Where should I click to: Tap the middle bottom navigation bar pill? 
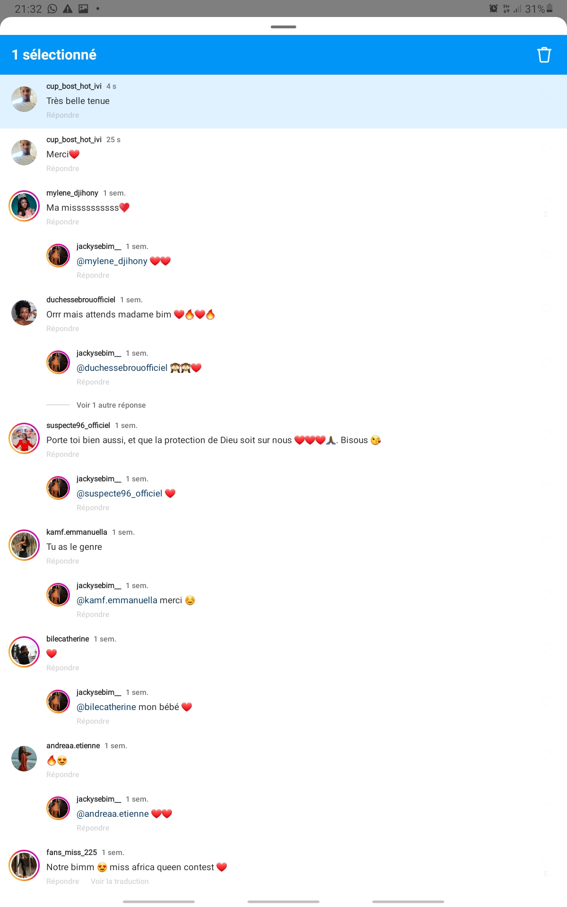[x=283, y=902]
